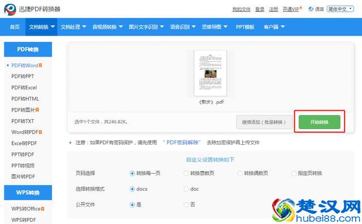The image size is (362, 224).
Task: Expand the 客户端 menu
Action: (274, 27)
